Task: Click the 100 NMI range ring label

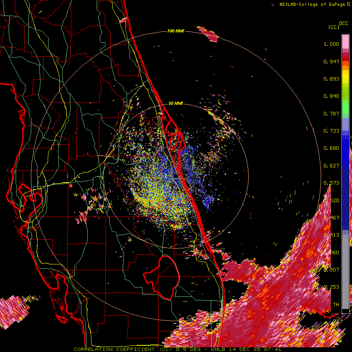Action: point(176,31)
